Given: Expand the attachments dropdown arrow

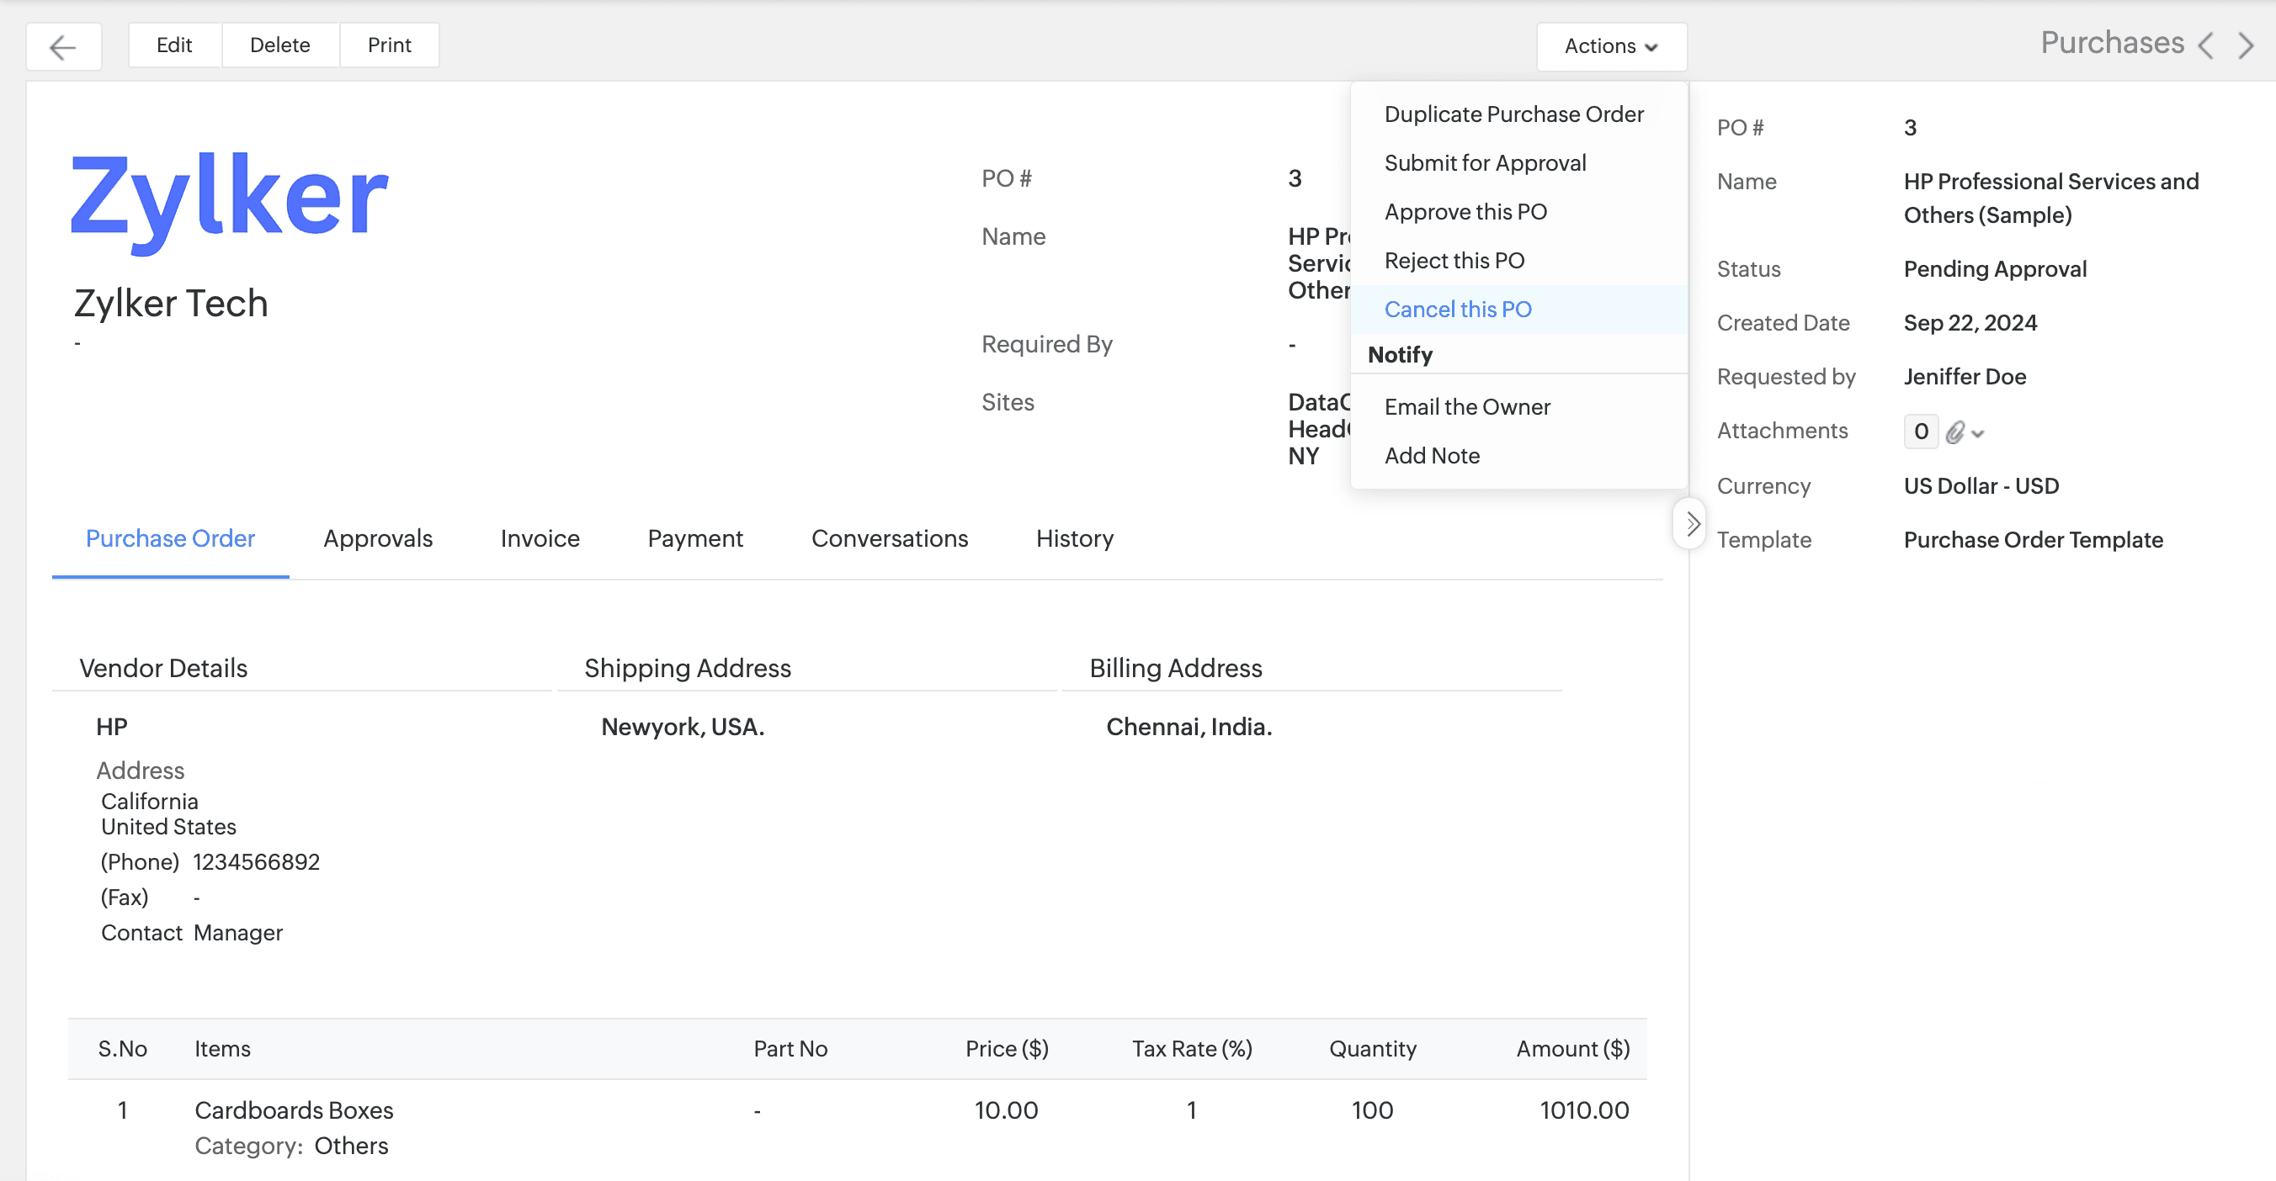Looking at the screenshot, I should click(x=1978, y=433).
